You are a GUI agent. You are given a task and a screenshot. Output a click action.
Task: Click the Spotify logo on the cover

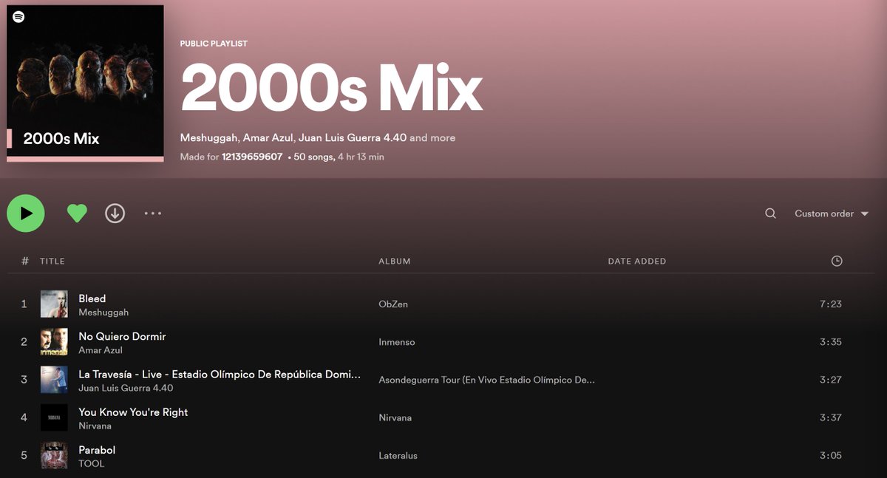pos(18,17)
